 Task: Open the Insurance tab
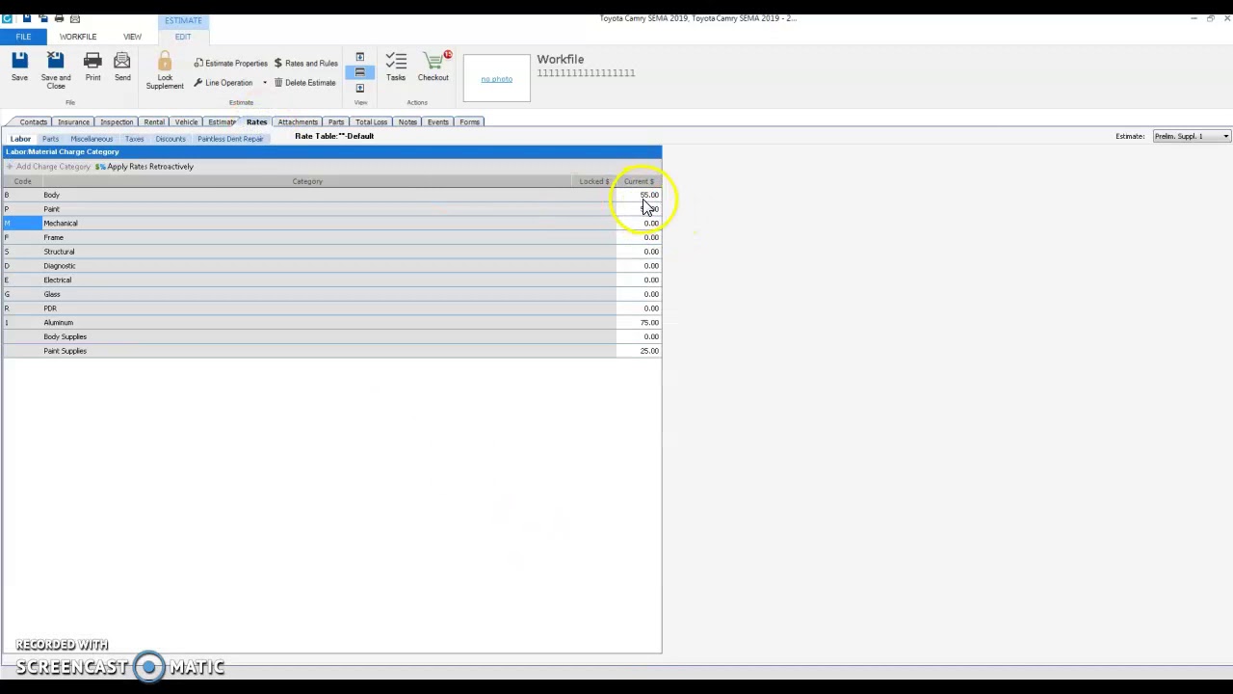(x=73, y=122)
